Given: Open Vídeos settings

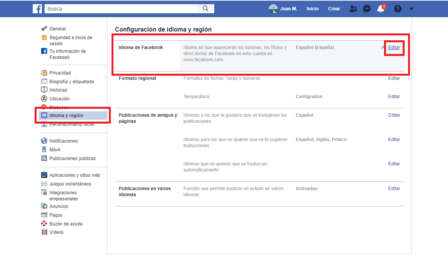Looking at the screenshot, I should (x=57, y=232).
